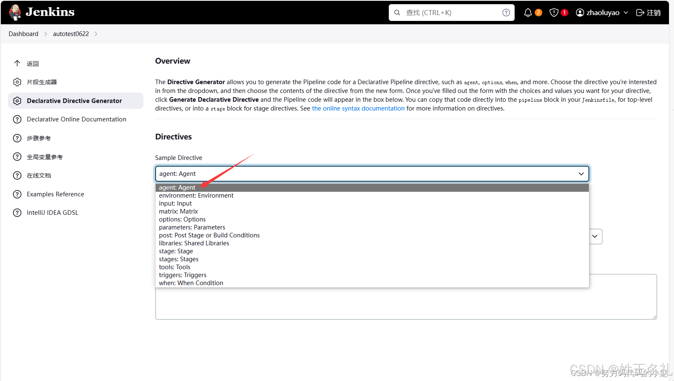Select 'input: Input' option
This screenshot has height=381, width=674.
(372, 203)
